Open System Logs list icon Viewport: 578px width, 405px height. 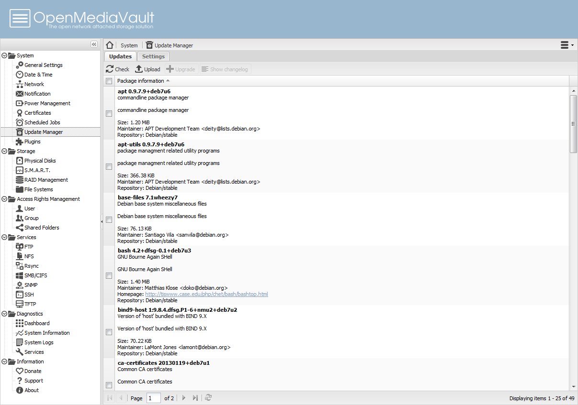click(x=20, y=342)
